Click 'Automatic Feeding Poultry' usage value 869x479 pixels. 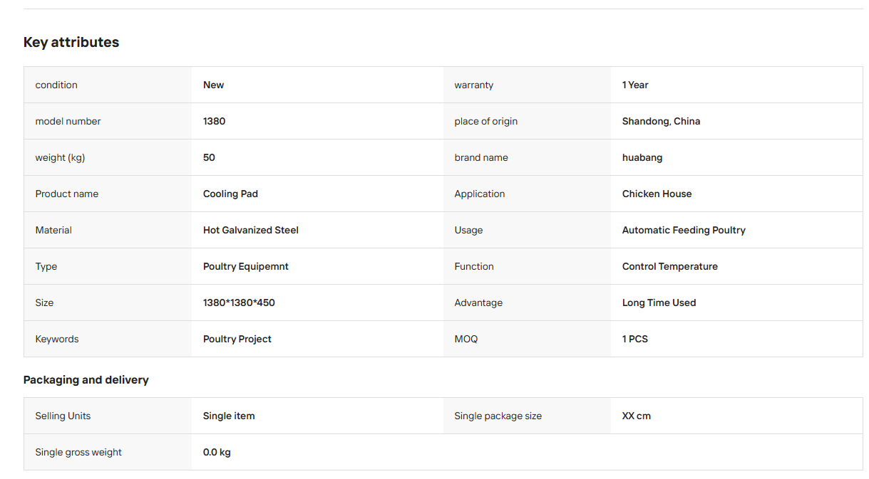click(x=684, y=230)
